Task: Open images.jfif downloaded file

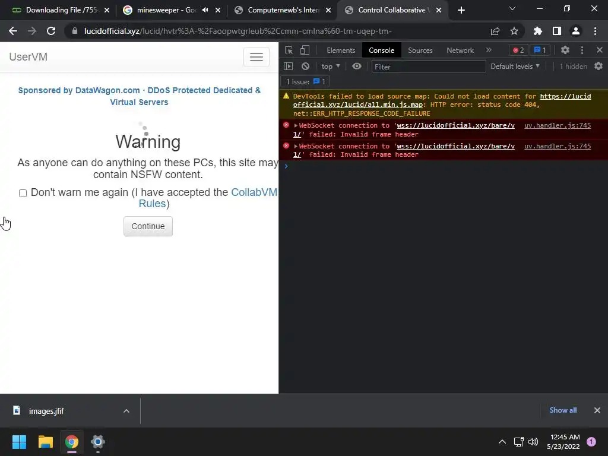Action: click(46, 411)
